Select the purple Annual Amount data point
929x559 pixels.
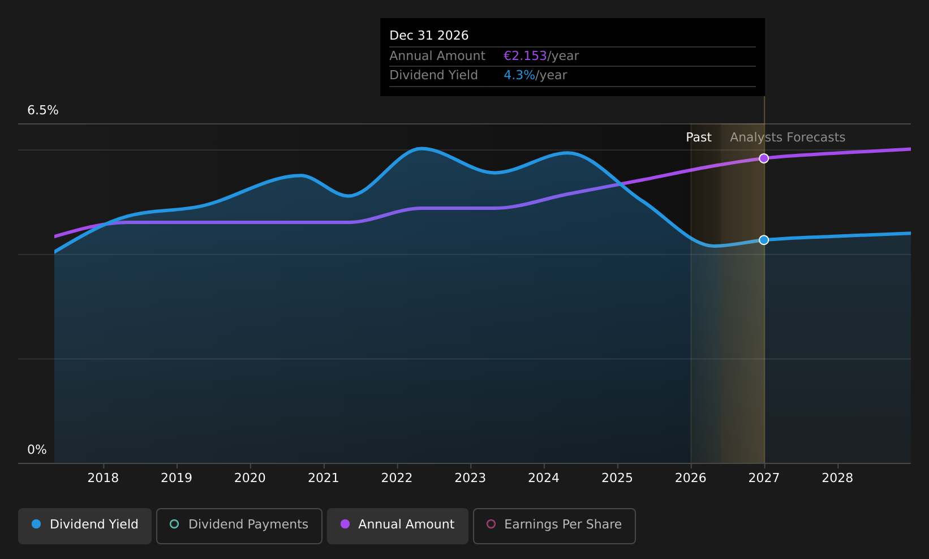point(764,158)
